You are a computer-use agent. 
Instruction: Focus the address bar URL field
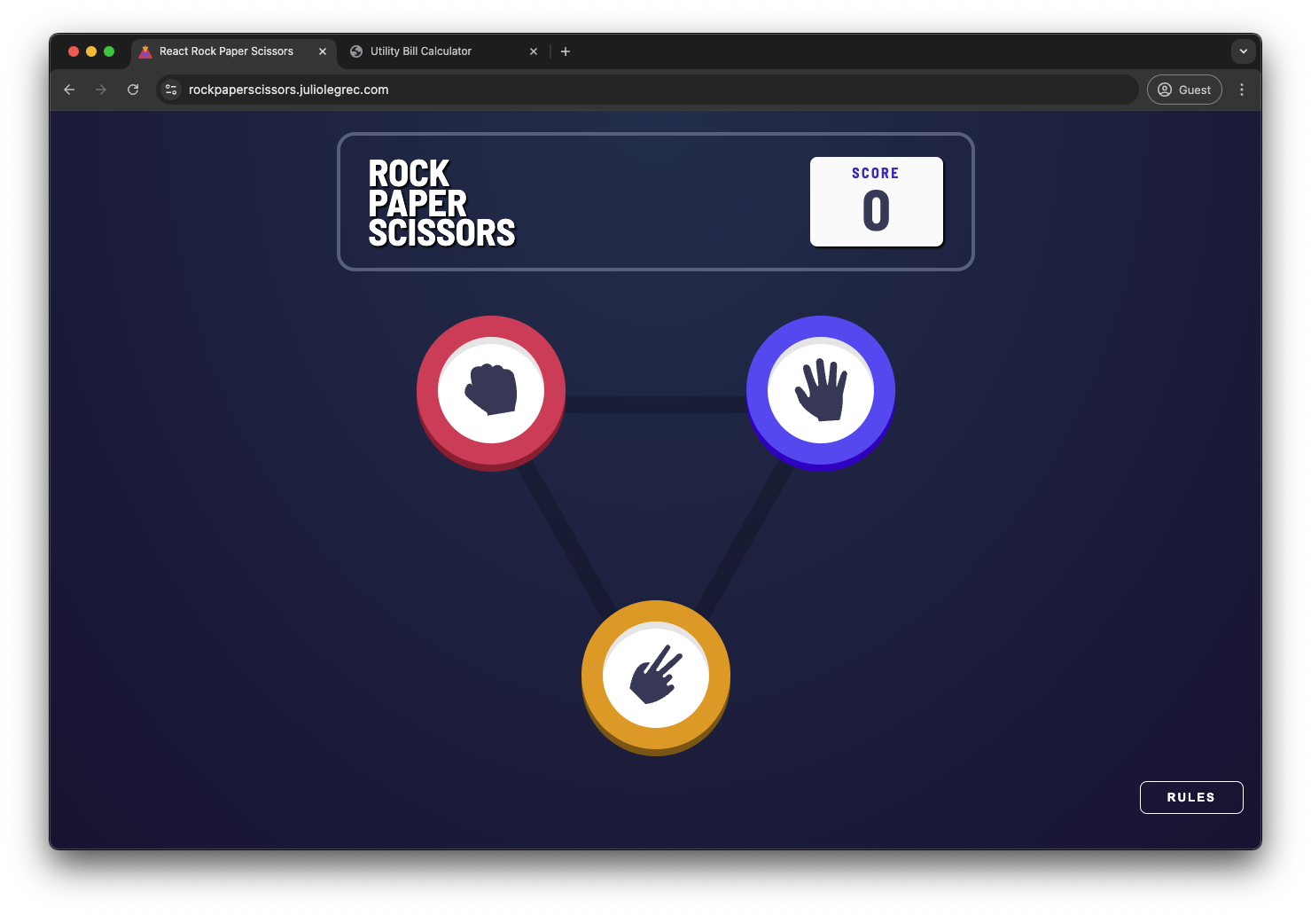pyautogui.click(x=620, y=90)
